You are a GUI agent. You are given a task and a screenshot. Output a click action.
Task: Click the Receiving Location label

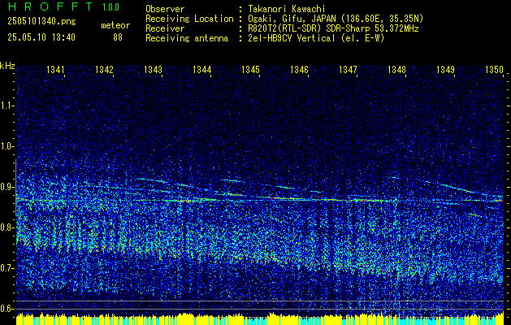(189, 19)
